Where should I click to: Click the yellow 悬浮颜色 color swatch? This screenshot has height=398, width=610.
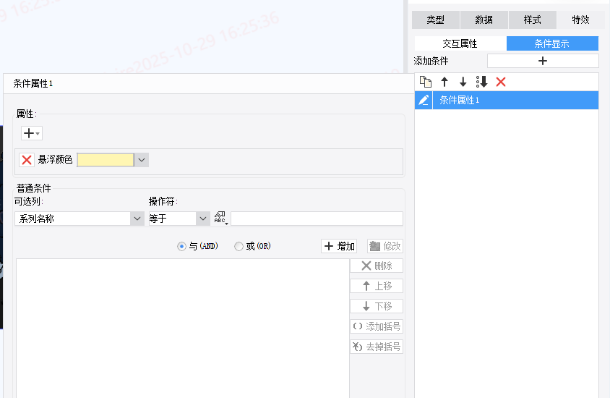click(106, 160)
